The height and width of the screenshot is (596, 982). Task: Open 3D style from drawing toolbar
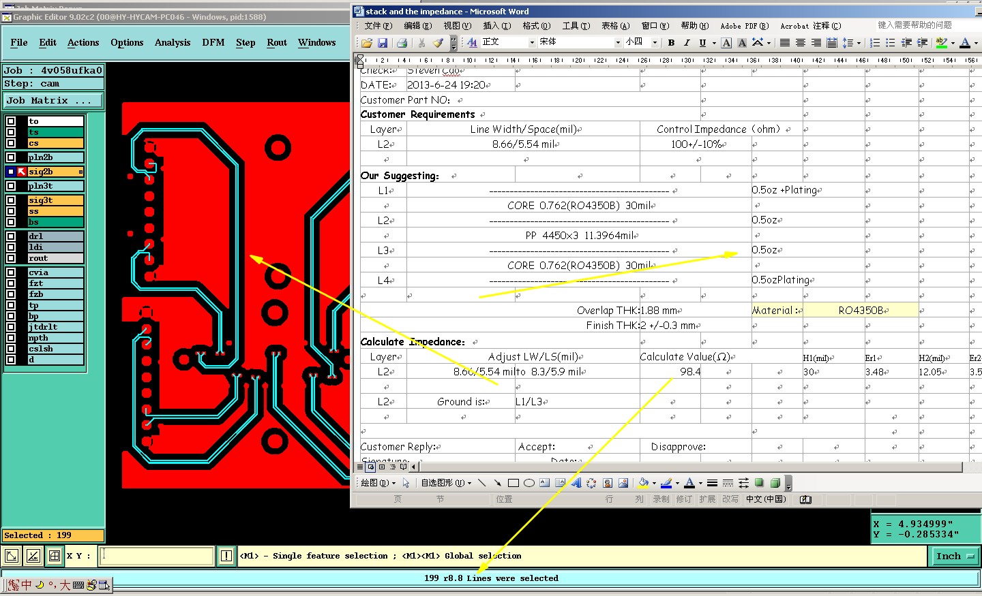[x=775, y=483]
